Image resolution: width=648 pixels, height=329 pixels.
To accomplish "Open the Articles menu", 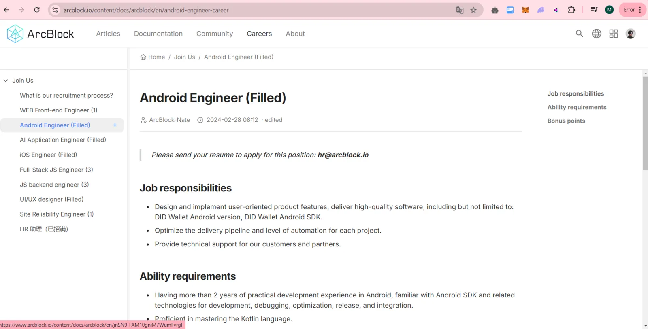I will point(108,34).
